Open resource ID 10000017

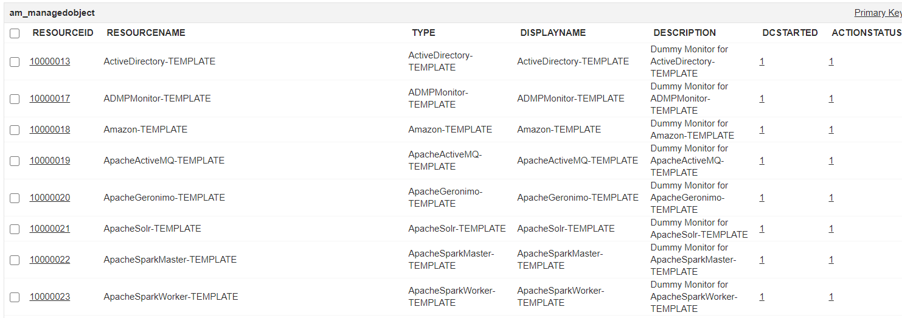click(50, 99)
